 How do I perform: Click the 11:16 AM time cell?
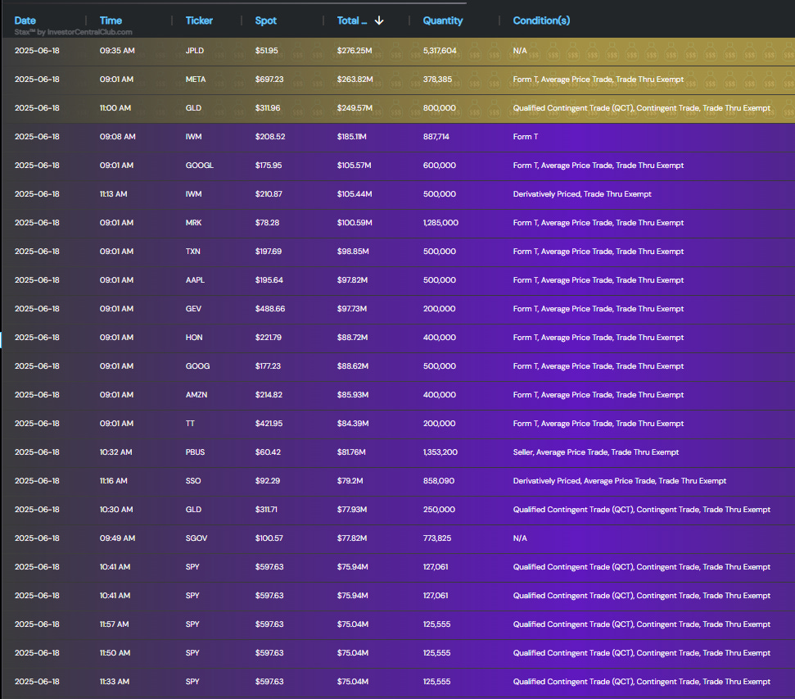(x=114, y=481)
